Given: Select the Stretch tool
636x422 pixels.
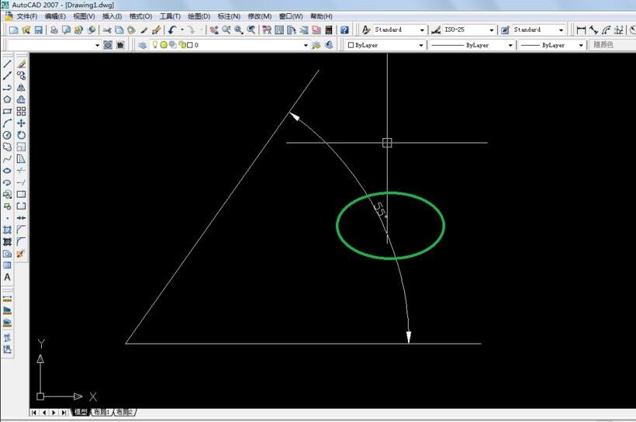Looking at the screenshot, I should [x=21, y=159].
